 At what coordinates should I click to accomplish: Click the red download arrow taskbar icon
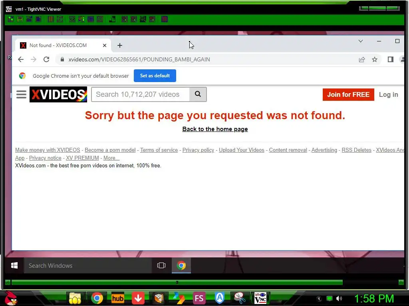138,298
